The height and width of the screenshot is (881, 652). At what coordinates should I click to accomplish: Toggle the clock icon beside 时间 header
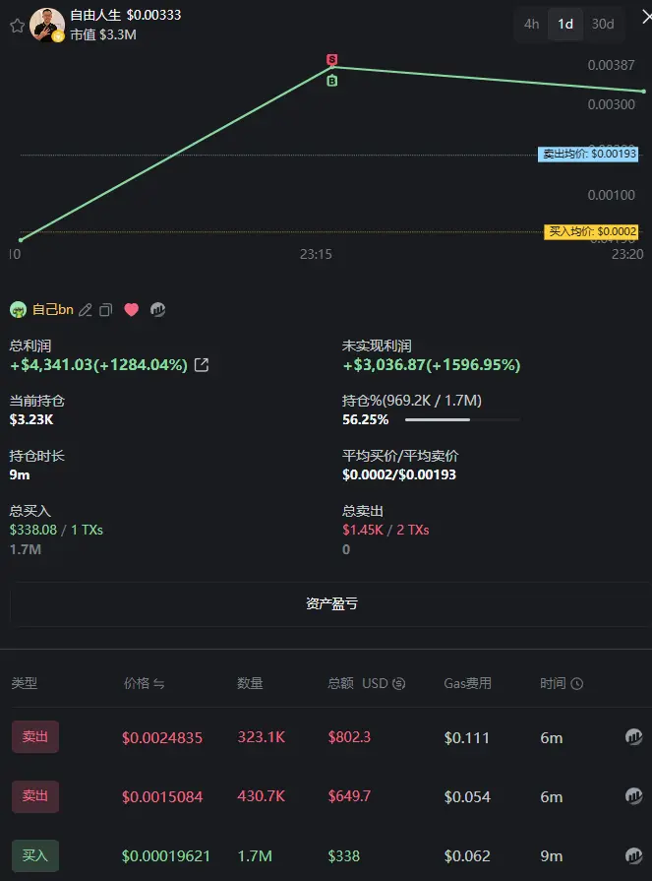point(577,683)
